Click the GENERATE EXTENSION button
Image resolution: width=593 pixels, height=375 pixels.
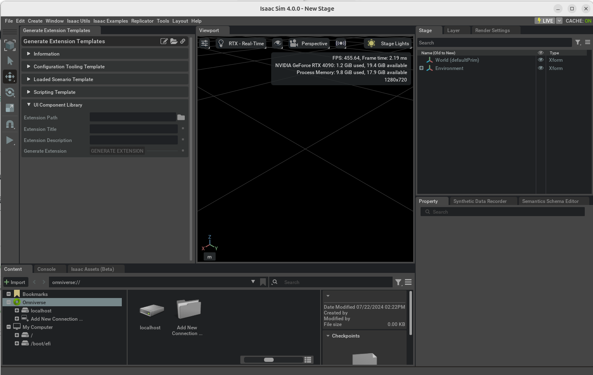click(x=117, y=151)
